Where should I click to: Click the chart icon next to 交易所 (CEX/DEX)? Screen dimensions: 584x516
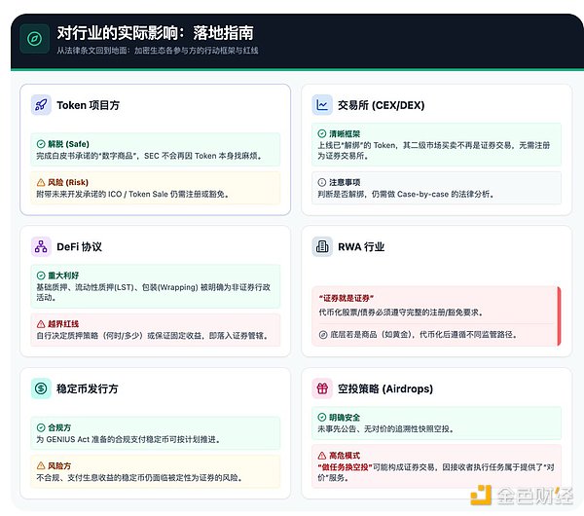click(x=322, y=104)
